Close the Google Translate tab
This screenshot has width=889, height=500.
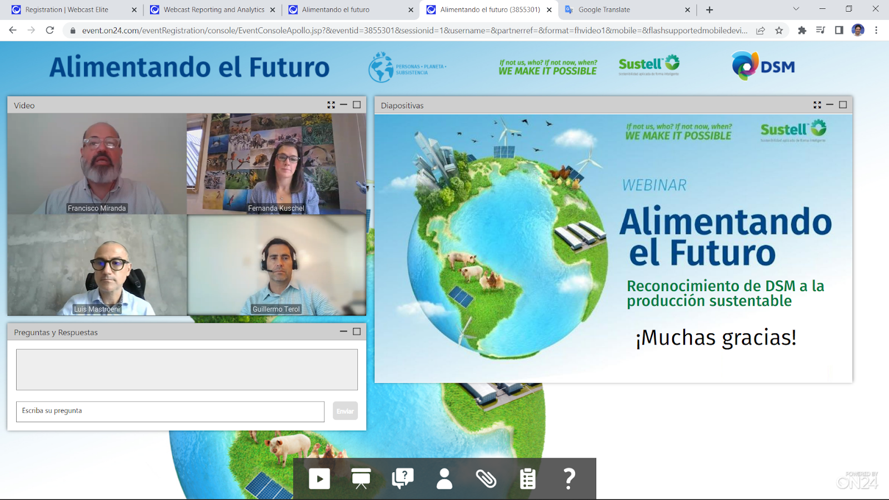click(687, 10)
